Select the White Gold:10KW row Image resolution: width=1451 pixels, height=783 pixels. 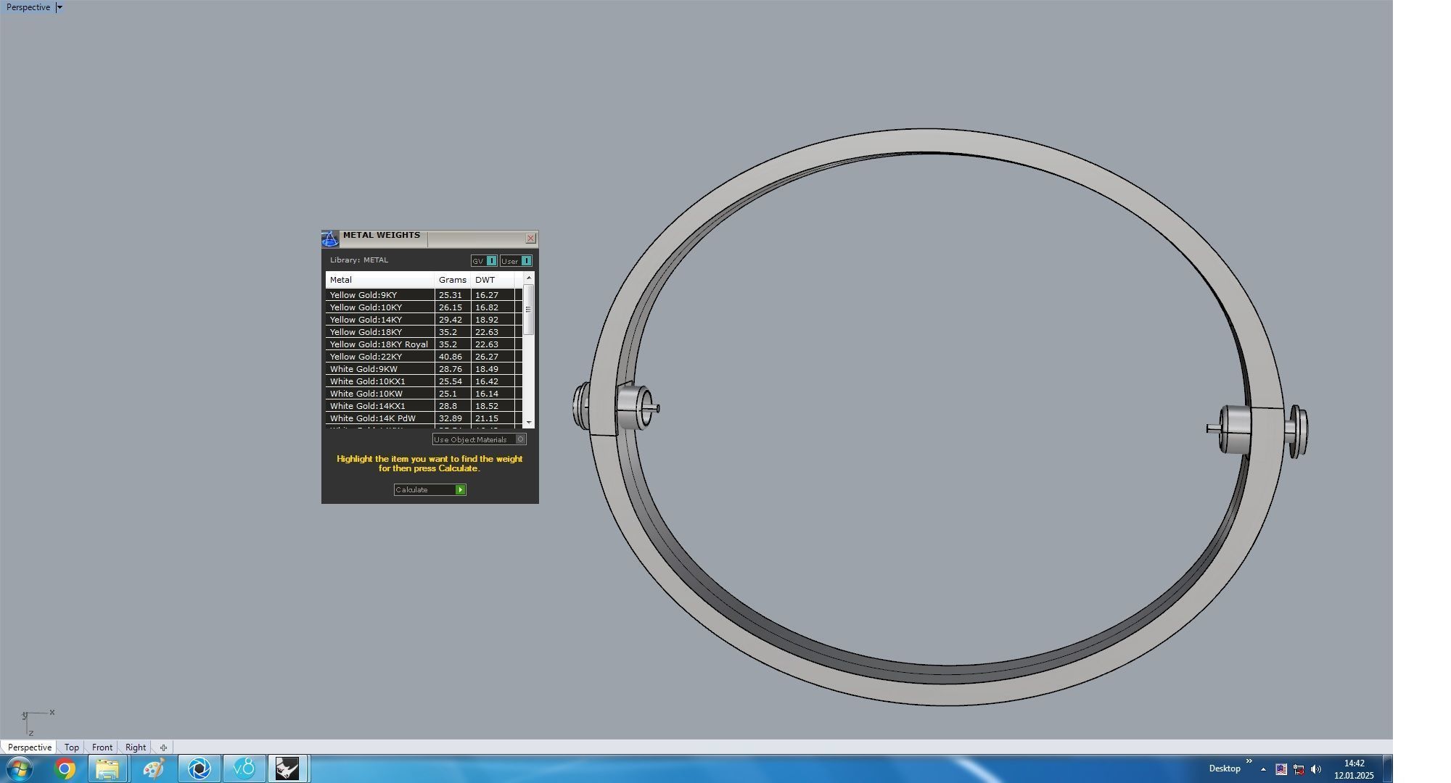tap(424, 394)
